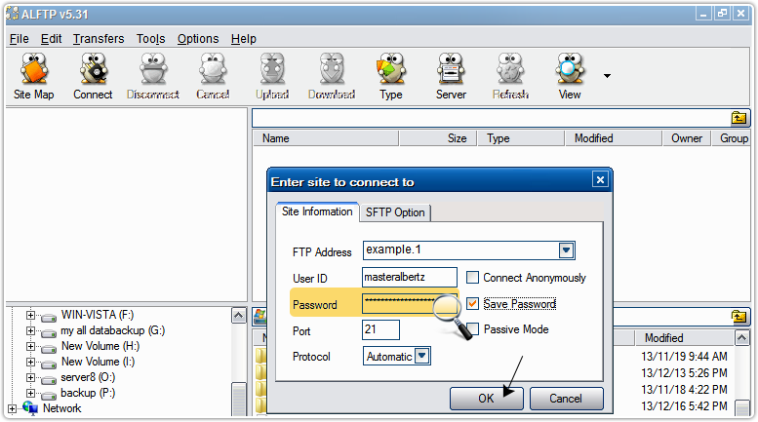Expand the WIN-VISTA (F:) tree node
This screenshot has height=422, width=758.
(30, 316)
